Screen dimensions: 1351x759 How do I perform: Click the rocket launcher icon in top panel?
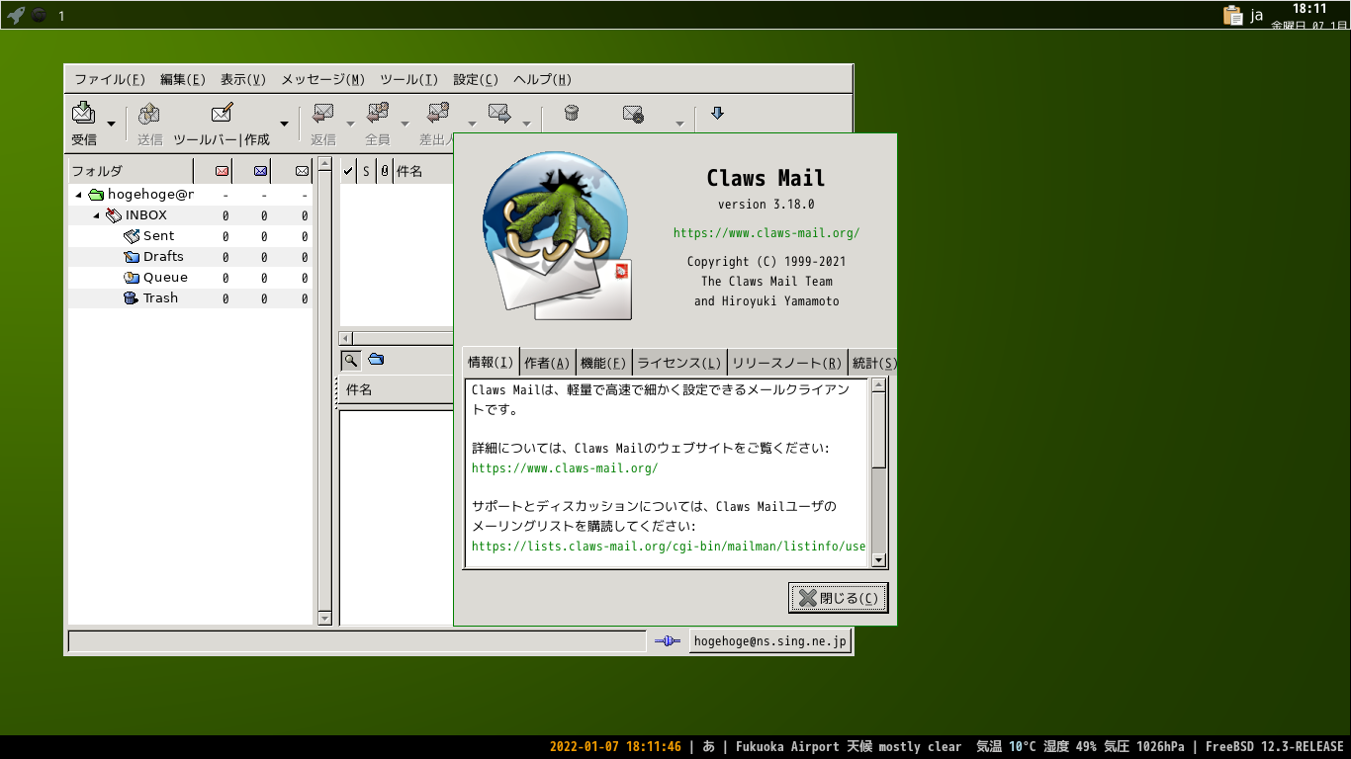coord(16,15)
